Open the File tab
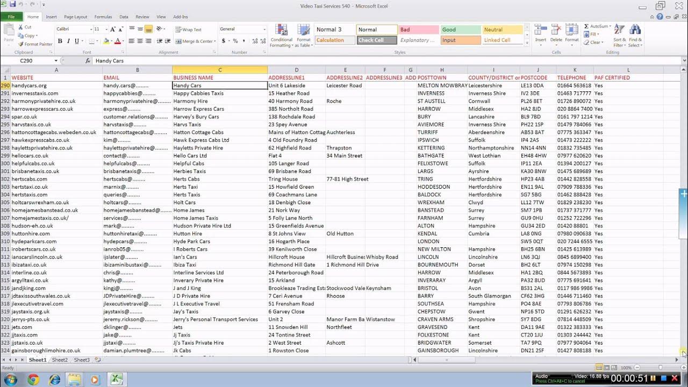688x387 pixels. [11, 17]
